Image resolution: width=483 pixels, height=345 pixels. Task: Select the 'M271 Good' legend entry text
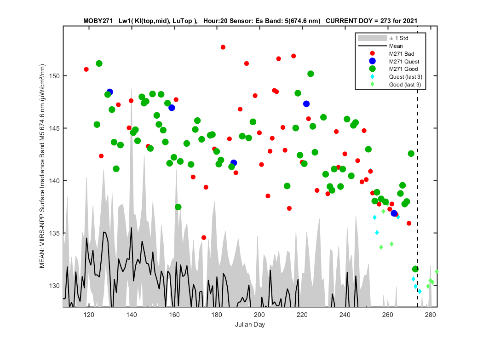[403, 69]
